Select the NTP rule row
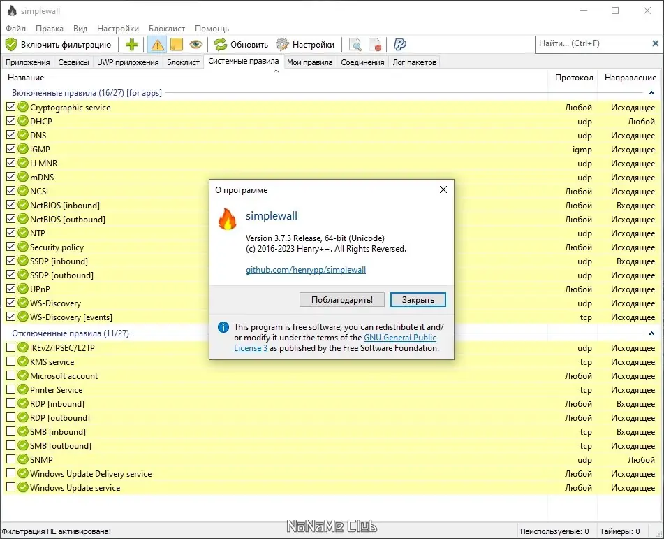Image resolution: width=664 pixels, height=539 pixels. (332, 233)
